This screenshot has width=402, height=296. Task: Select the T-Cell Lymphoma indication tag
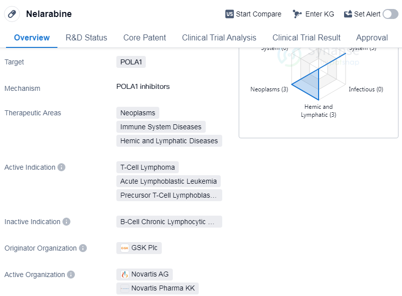pyautogui.click(x=147, y=167)
